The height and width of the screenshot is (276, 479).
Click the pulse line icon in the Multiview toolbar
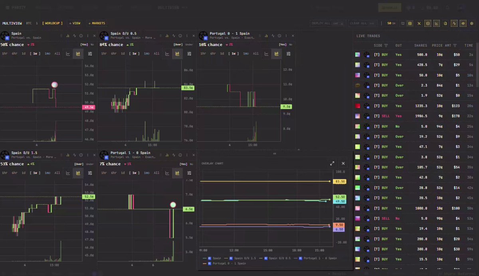tap(454, 24)
